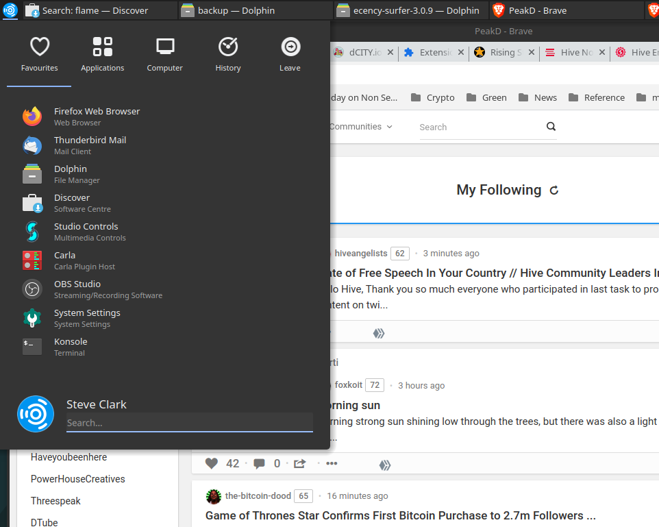Open the Computer tab in launcher

(164, 55)
